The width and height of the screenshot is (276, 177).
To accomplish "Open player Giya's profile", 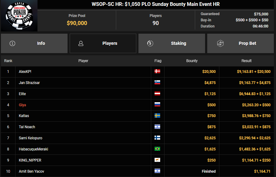I will pyautogui.click(x=22, y=105).
